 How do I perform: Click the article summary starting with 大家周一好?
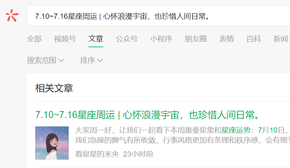click(x=182, y=135)
